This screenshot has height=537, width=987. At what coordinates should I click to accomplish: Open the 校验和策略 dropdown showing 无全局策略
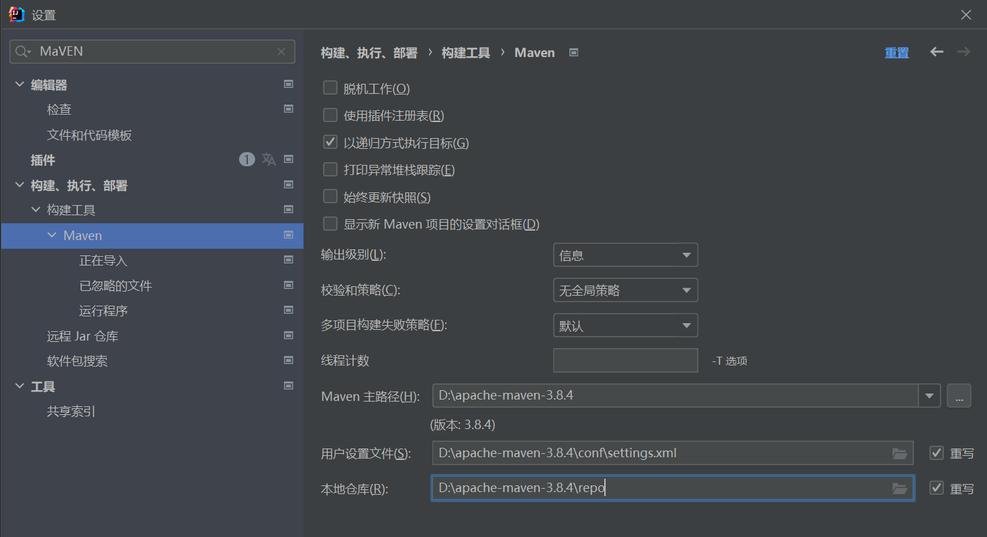[x=625, y=290]
